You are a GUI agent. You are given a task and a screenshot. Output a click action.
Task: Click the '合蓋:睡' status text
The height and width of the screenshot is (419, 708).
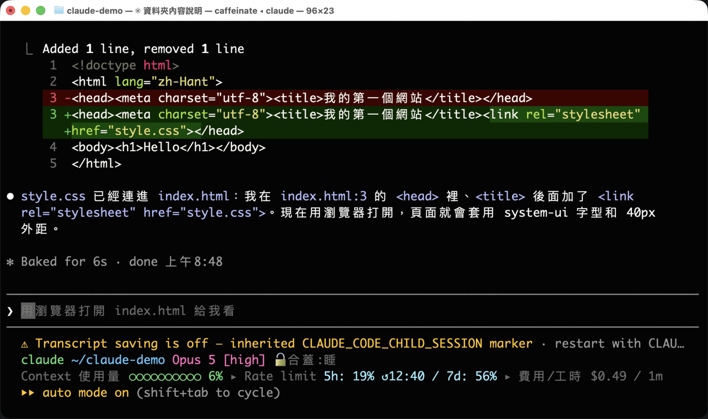312,359
